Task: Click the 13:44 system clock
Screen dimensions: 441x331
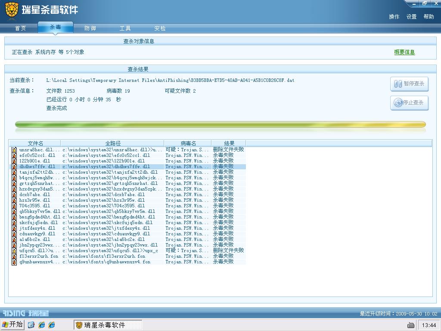Action: tap(429, 325)
